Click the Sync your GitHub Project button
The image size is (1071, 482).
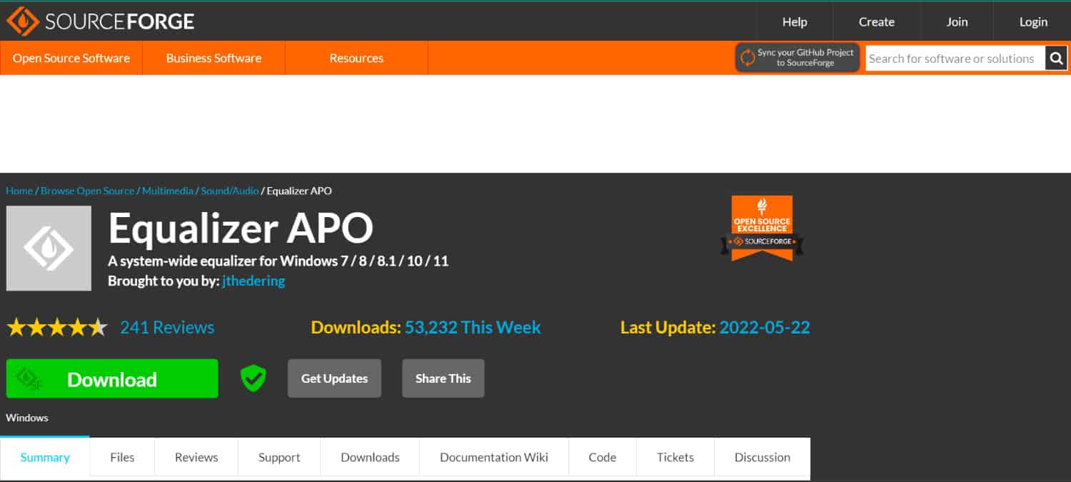[798, 58]
